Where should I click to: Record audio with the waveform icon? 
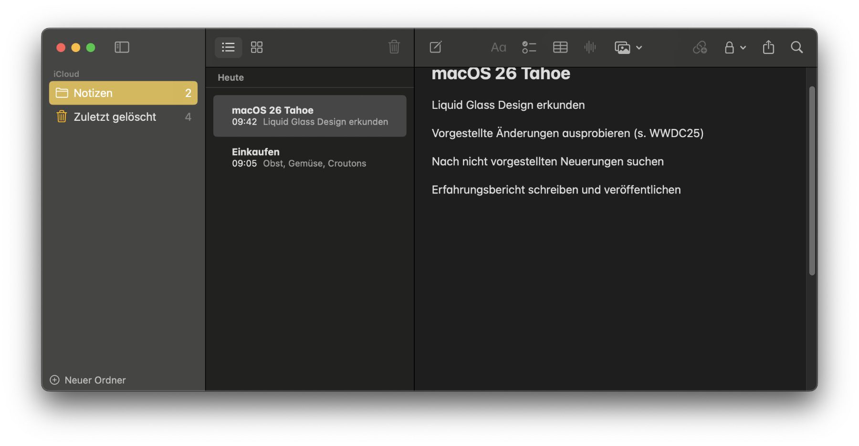(590, 47)
